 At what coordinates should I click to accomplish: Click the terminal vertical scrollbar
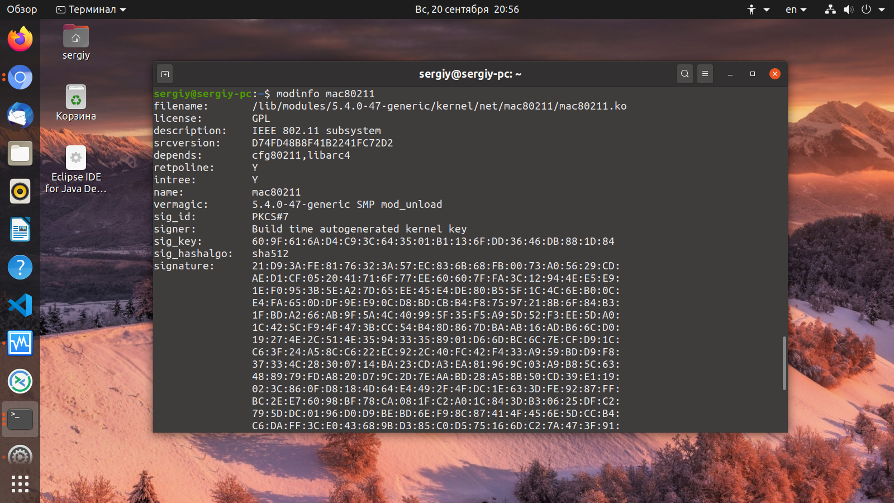point(784,363)
